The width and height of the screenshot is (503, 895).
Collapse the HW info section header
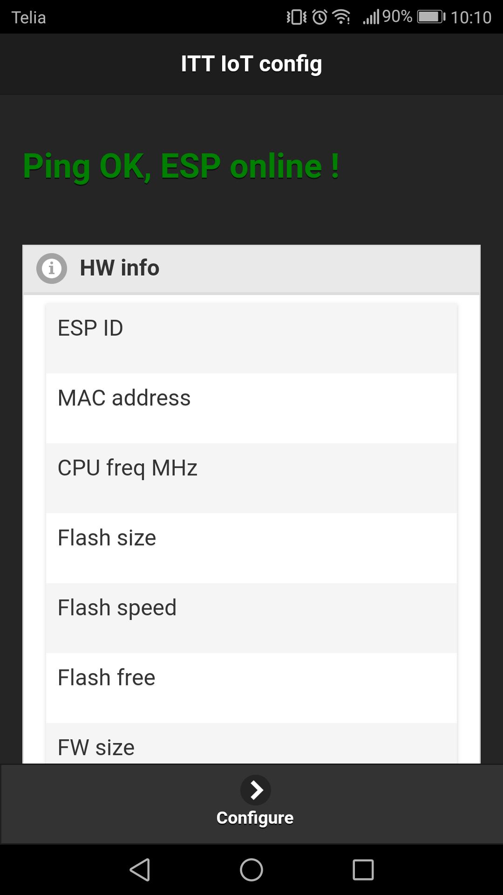tap(251, 269)
